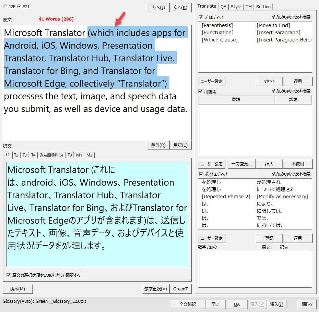The width and height of the screenshot is (319, 312).
Task: Open the Setting tab
Action: pyautogui.click(x=263, y=7)
